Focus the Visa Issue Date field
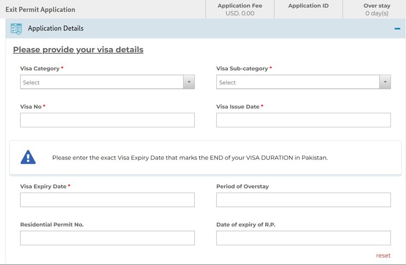The height and width of the screenshot is (265, 406). tap(304, 120)
